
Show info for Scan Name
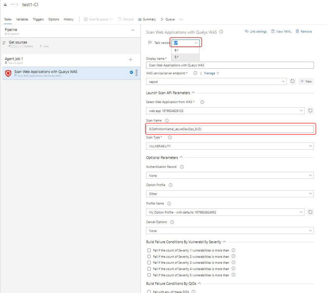pos(167,120)
